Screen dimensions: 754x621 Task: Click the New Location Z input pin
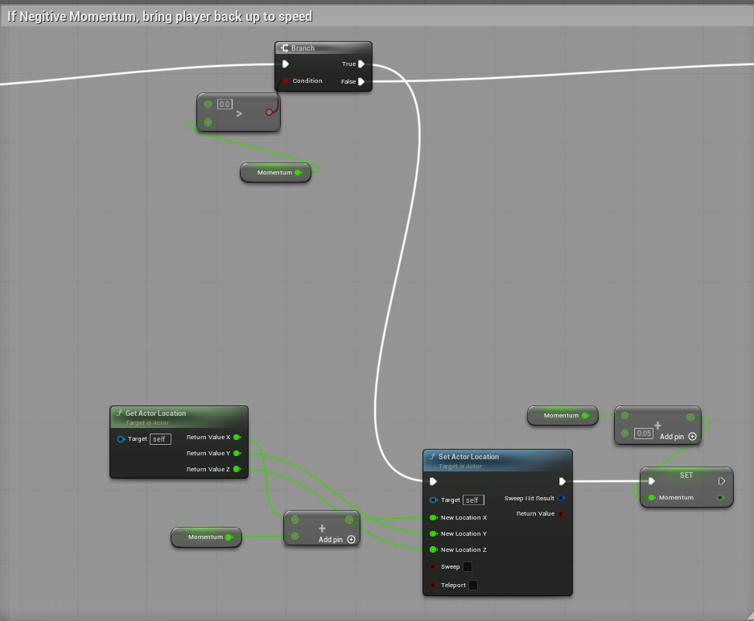(434, 549)
